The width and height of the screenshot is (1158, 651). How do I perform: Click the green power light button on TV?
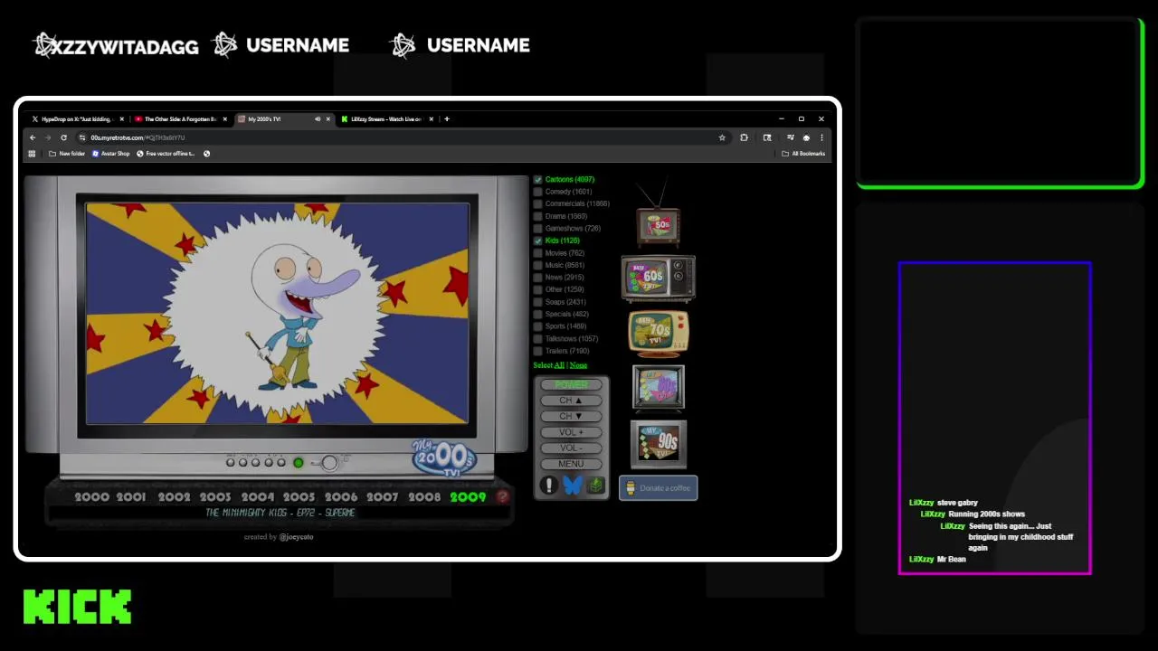point(298,463)
